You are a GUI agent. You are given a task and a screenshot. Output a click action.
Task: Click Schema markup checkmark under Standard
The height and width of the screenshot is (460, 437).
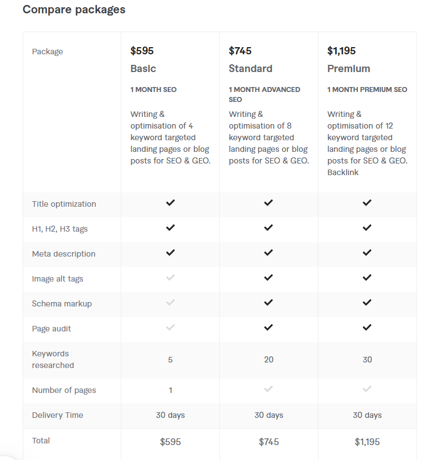pos(269,303)
